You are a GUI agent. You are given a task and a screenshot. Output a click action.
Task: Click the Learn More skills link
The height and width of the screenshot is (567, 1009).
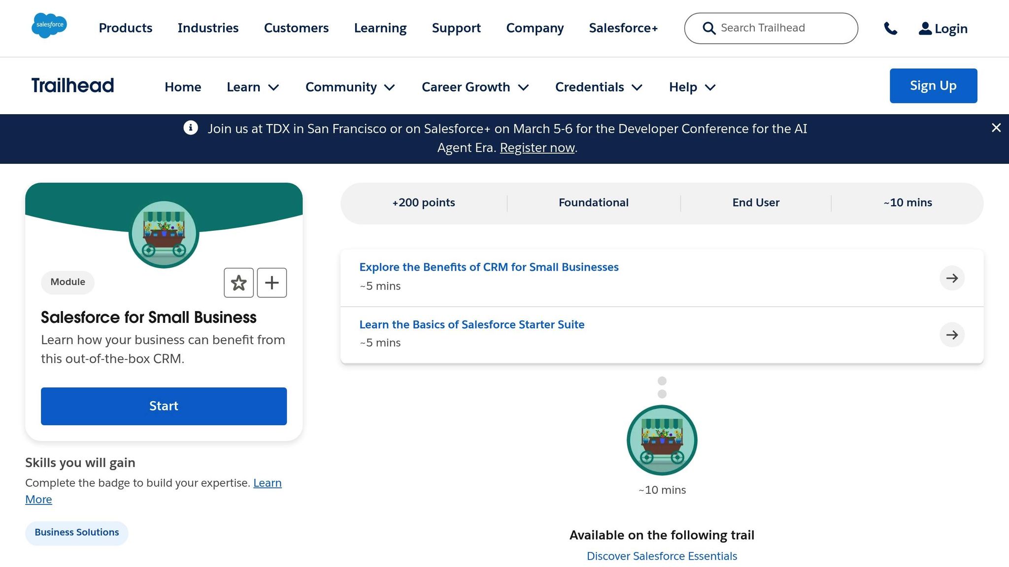click(268, 483)
